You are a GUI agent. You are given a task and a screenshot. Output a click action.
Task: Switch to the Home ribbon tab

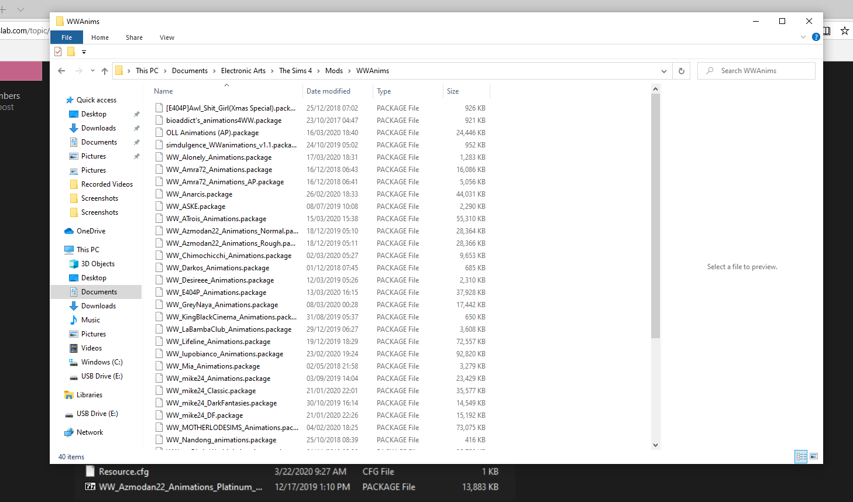[100, 37]
